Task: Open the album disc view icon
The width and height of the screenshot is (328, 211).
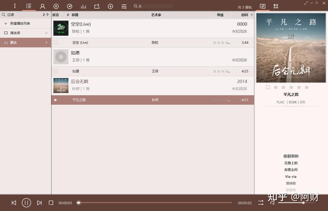Action: click(56, 6)
